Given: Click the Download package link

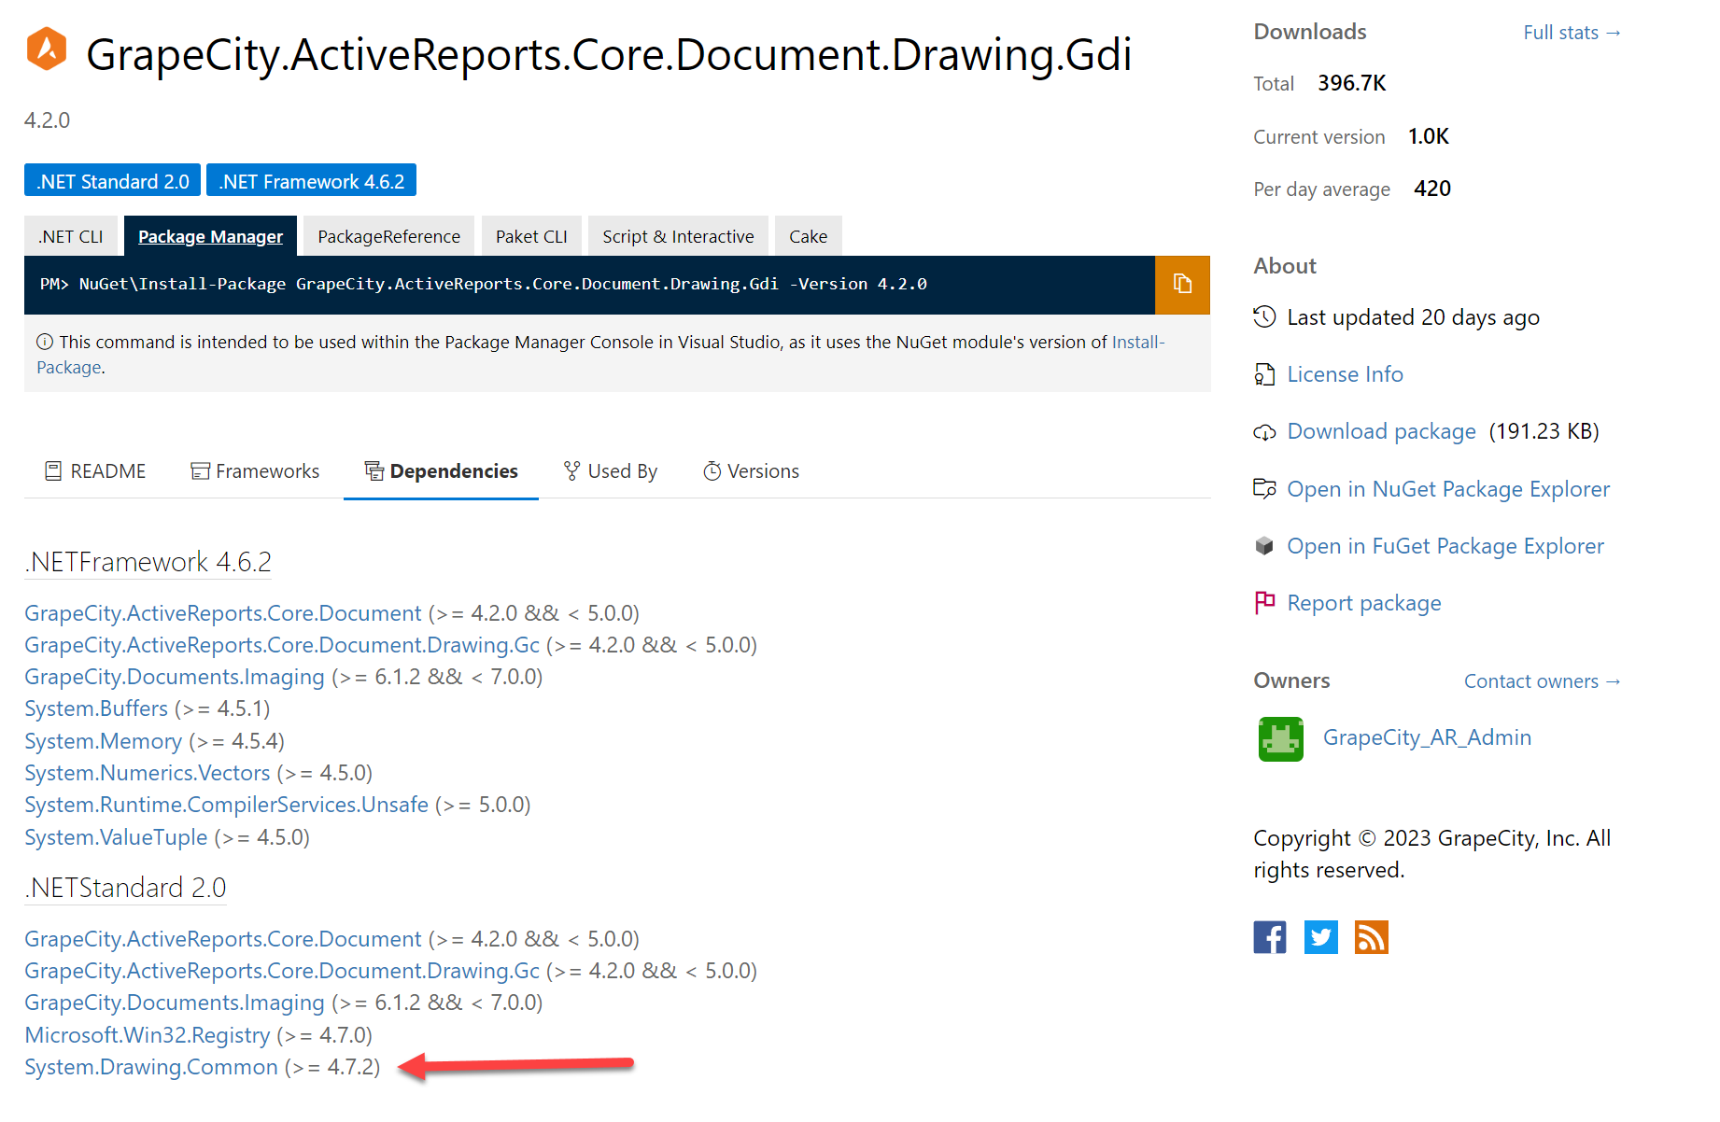Looking at the screenshot, I should pyautogui.click(x=1381, y=431).
